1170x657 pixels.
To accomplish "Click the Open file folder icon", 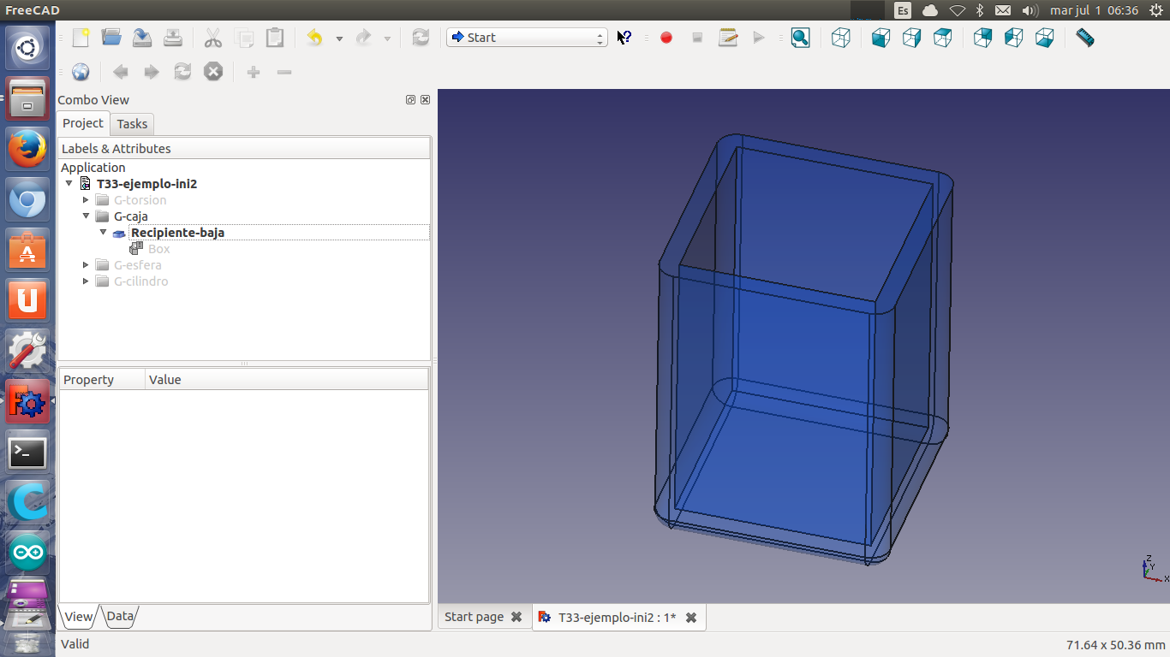I will [111, 38].
